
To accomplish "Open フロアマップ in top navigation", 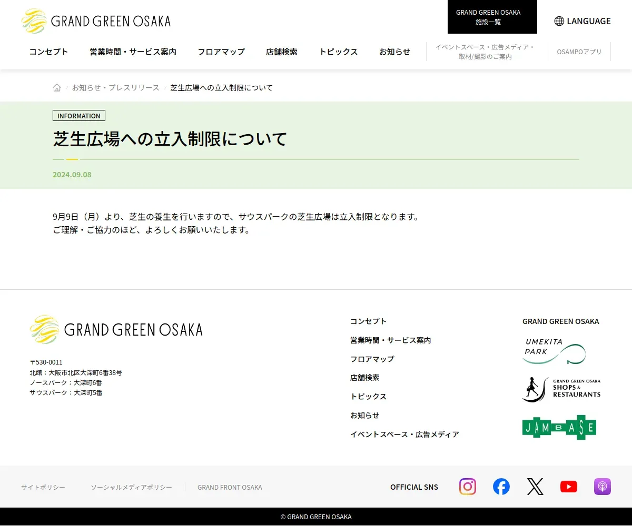I will tap(221, 52).
